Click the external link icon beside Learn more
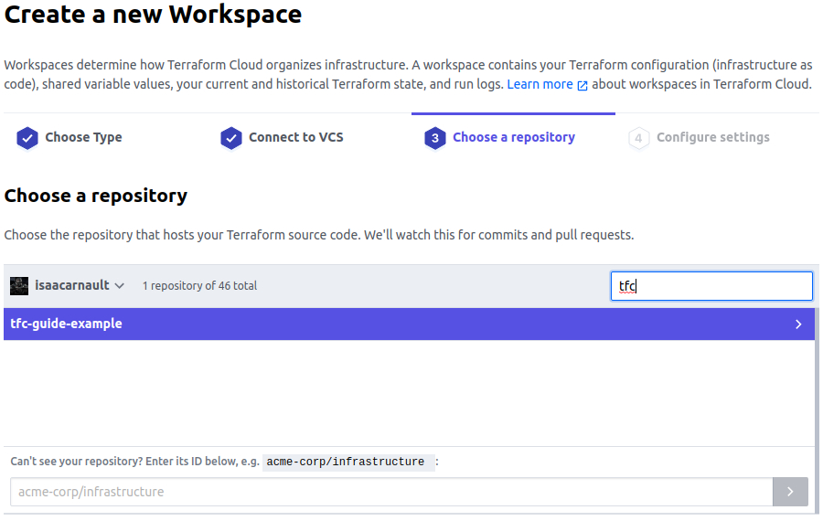This screenshot has width=823, height=521. [x=583, y=86]
